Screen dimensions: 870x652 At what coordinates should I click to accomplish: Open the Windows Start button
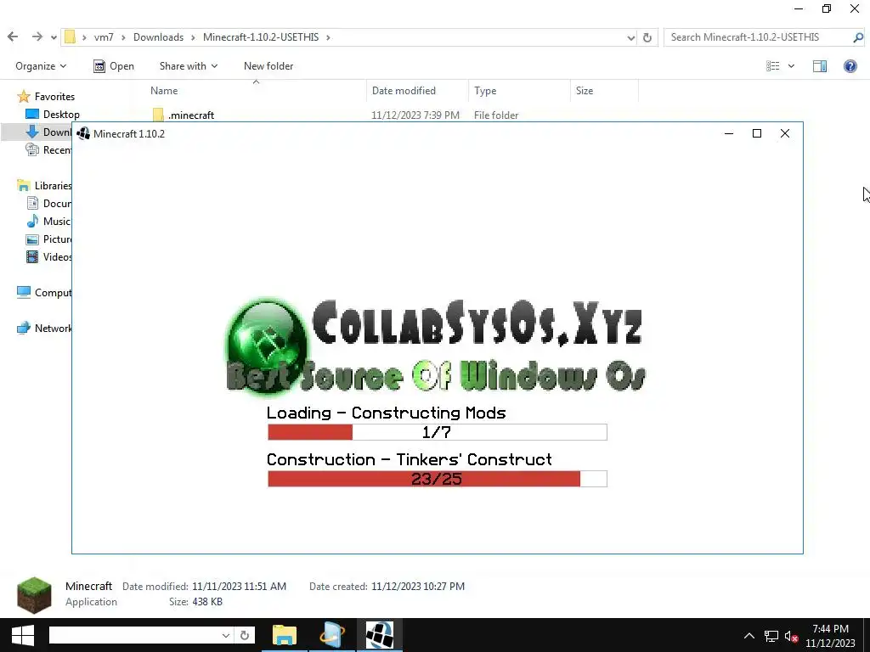tap(22, 635)
